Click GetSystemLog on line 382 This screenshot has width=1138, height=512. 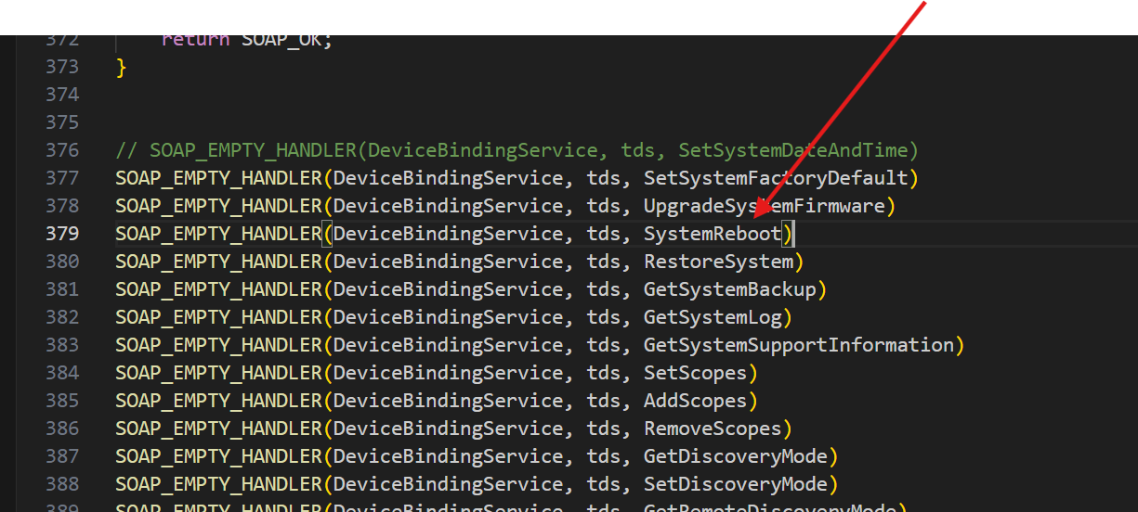712,317
